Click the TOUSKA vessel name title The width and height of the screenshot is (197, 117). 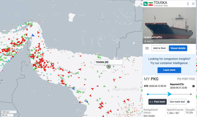(x=161, y=3)
